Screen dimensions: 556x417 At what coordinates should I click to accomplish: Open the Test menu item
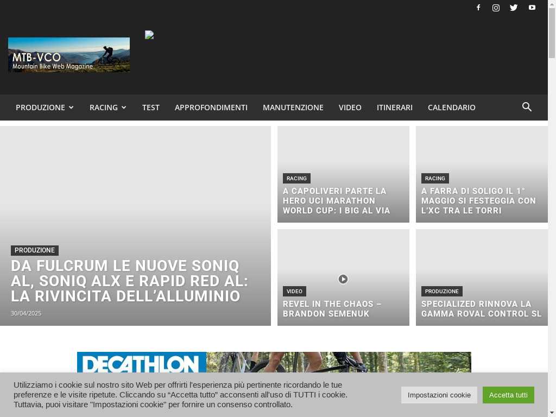tap(151, 108)
